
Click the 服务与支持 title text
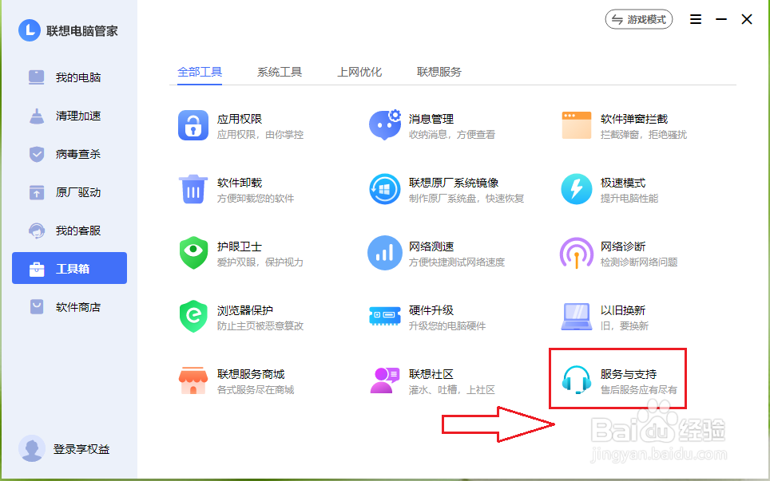[629, 374]
